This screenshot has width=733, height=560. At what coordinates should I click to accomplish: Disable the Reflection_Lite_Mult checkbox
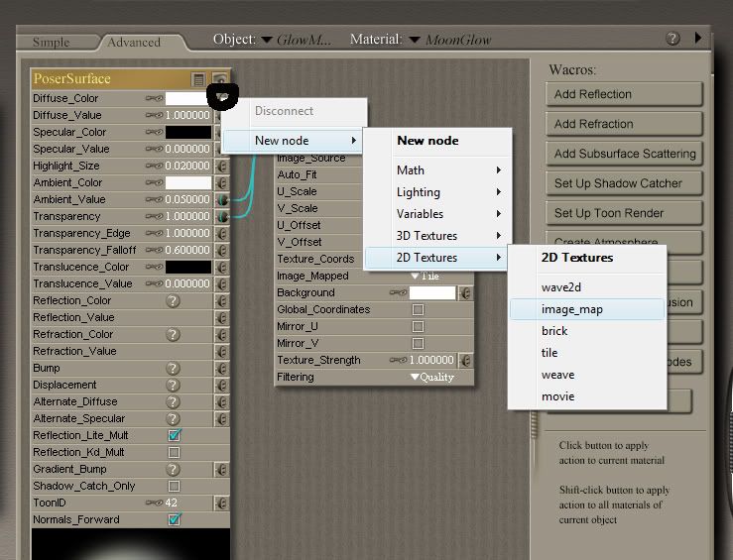(x=175, y=436)
